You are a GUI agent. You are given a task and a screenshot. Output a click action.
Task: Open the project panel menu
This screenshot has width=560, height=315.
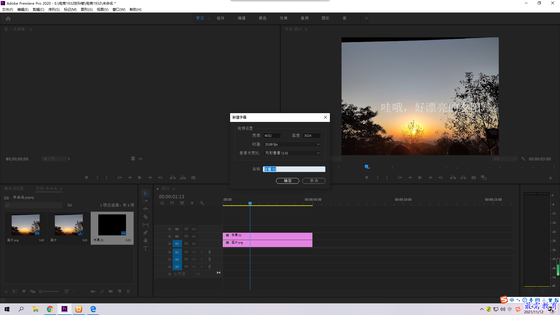click(61, 189)
